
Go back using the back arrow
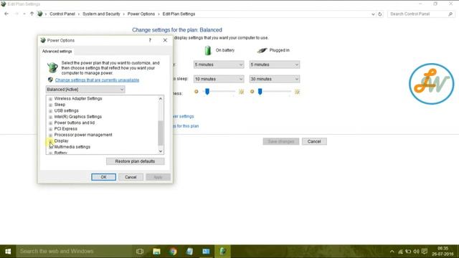pos(6,14)
